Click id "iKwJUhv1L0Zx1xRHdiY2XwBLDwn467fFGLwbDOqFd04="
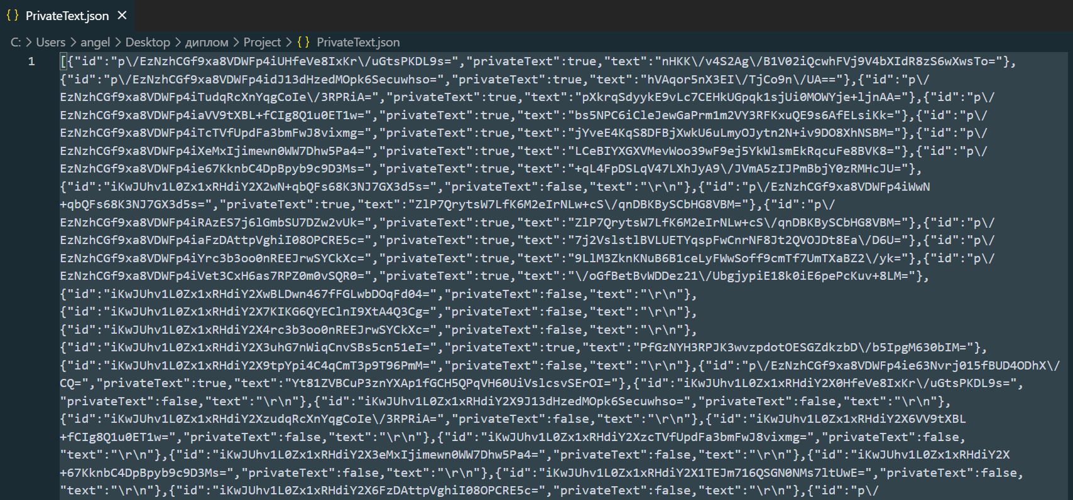The image size is (1073, 500). coord(270,294)
